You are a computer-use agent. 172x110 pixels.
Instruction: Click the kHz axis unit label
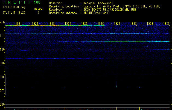click(x=2, y=22)
